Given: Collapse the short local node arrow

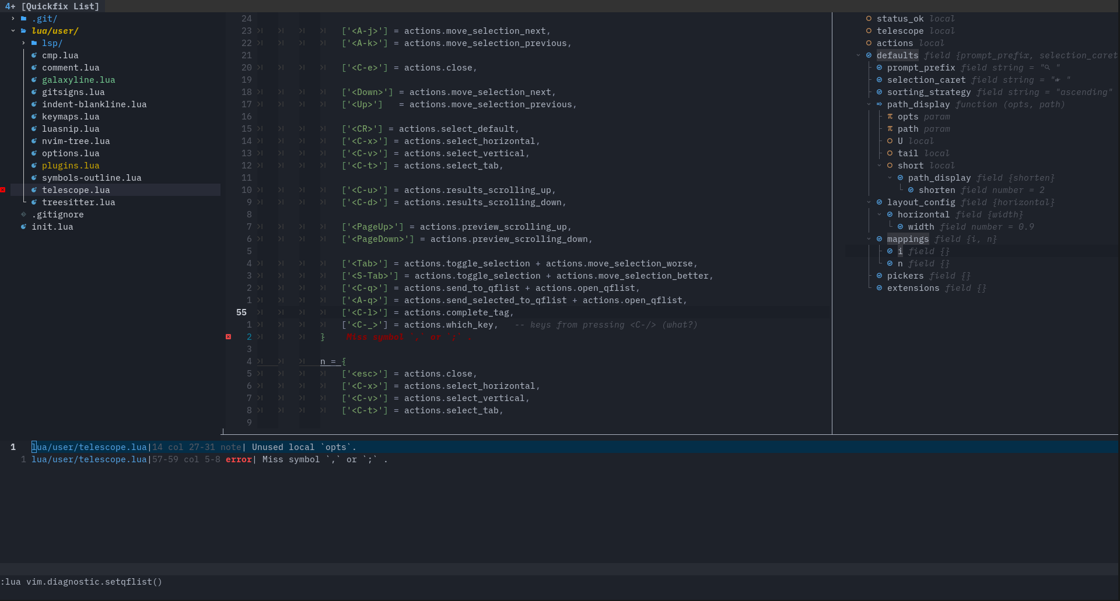Looking at the screenshot, I should 879,166.
